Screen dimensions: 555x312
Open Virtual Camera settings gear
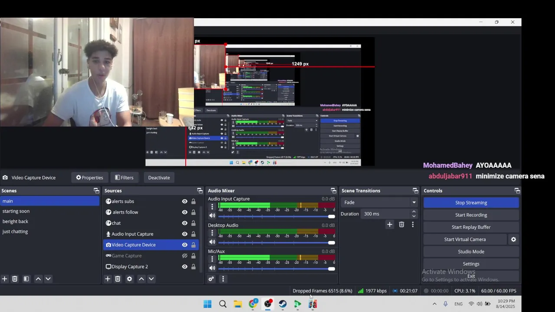tap(513, 239)
